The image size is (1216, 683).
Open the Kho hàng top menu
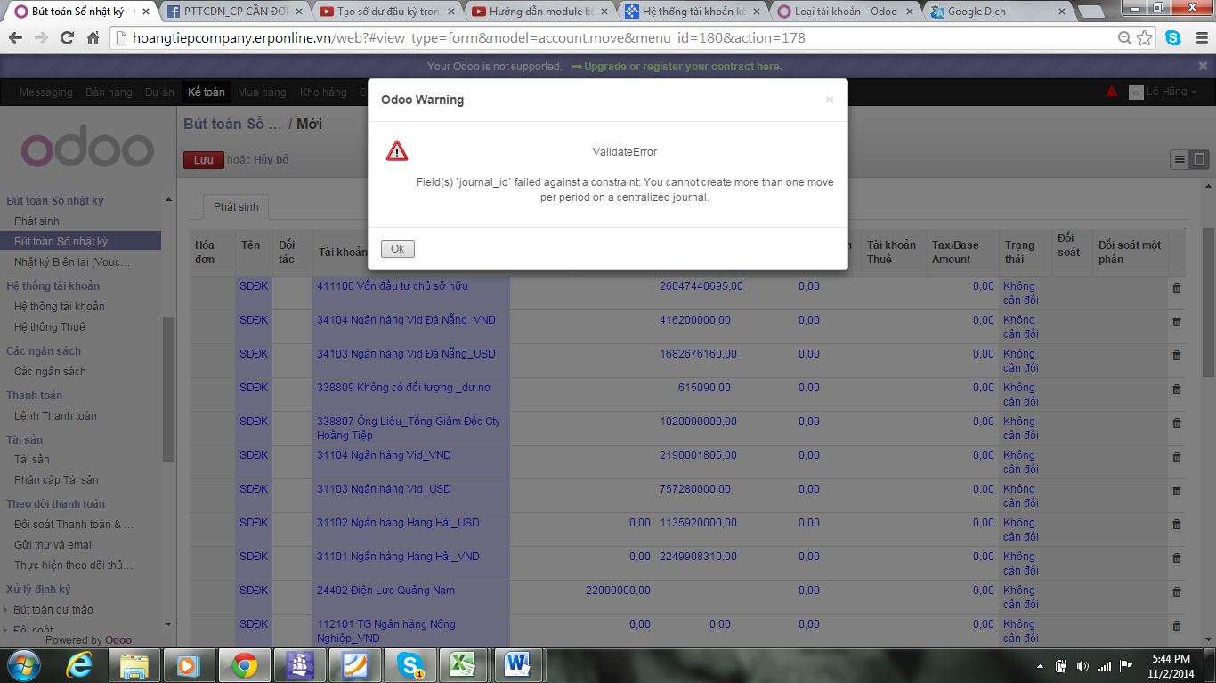click(x=323, y=92)
